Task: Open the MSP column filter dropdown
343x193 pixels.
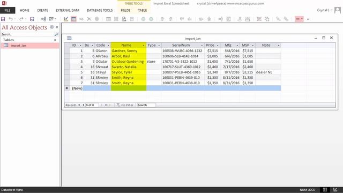Action: [x=252, y=45]
